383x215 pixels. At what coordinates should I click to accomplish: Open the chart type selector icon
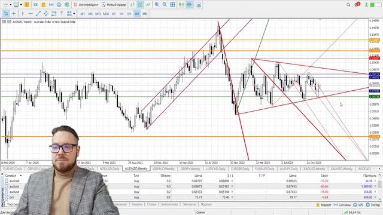pyautogui.click(x=6, y=5)
